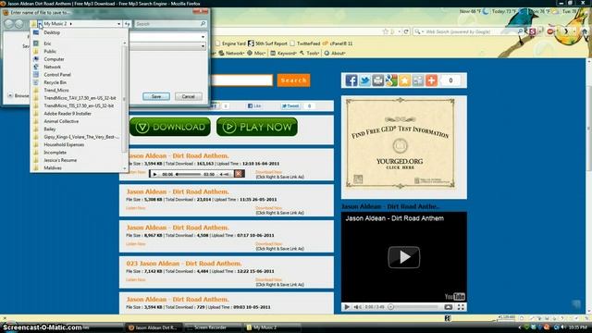Click the orange Search button

coord(294,80)
